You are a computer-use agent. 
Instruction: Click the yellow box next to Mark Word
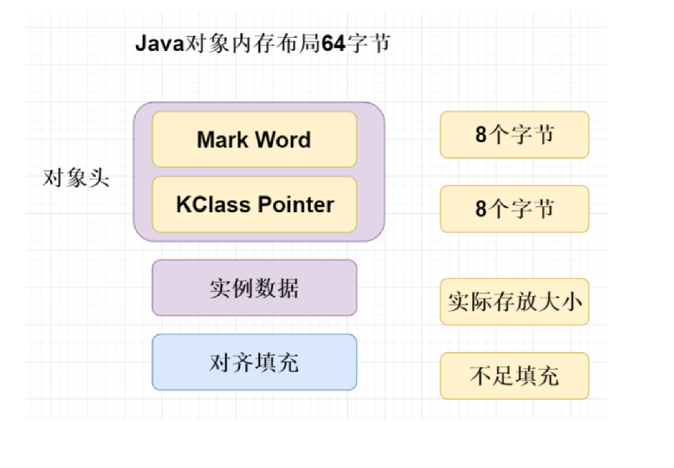[x=514, y=134]
